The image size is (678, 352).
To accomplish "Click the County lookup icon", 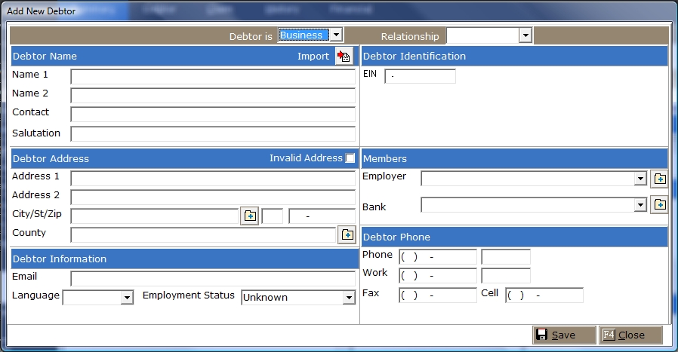I will (347, 234).
